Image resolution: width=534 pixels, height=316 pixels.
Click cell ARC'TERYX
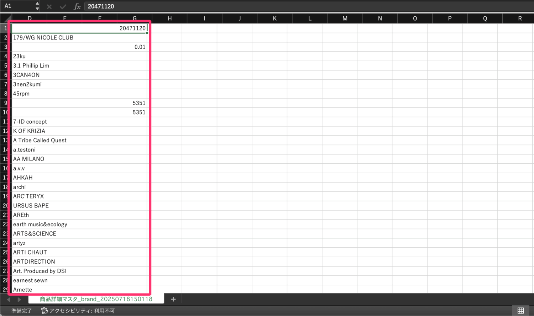[x=80, y=196]
